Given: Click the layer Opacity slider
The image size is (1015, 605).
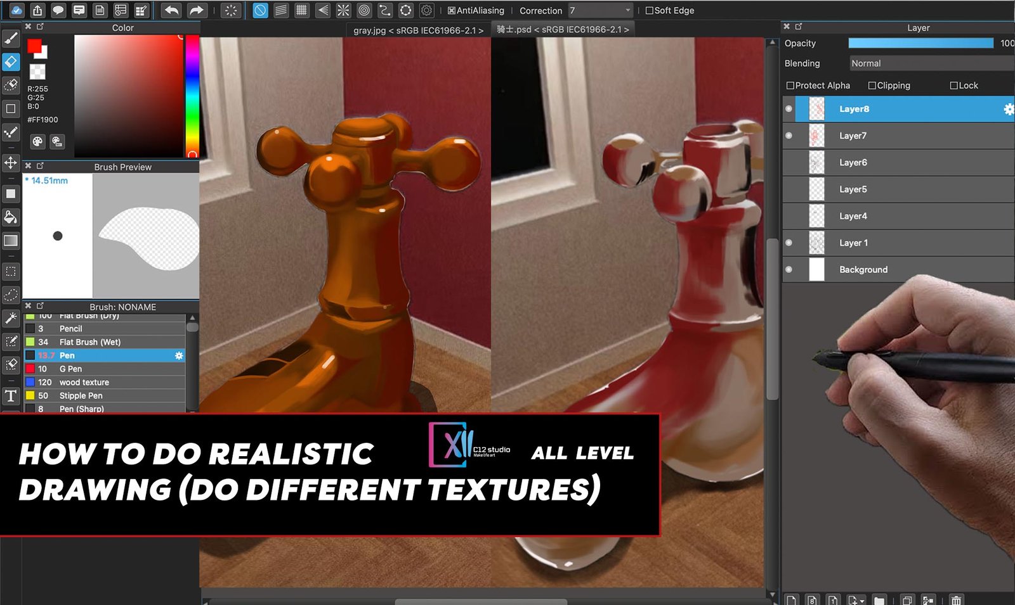Looking at the screenshot, I should (920, 43).
